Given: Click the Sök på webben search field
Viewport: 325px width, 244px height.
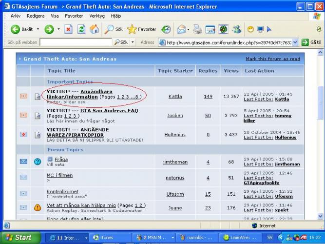Looking at the screenshot, I should point(76,42).
